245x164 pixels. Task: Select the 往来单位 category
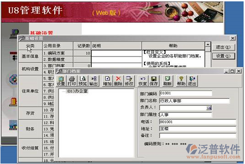[x=30, y=91]
